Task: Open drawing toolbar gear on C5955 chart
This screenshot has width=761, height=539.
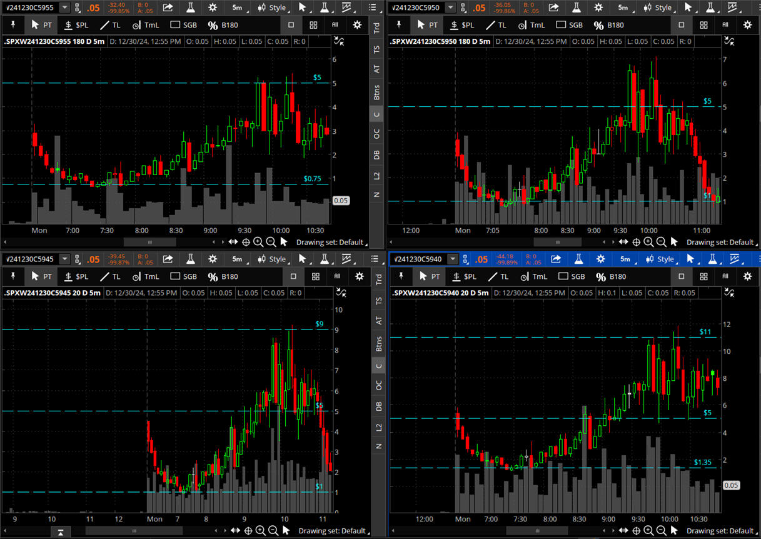Action: pos(357,25)
